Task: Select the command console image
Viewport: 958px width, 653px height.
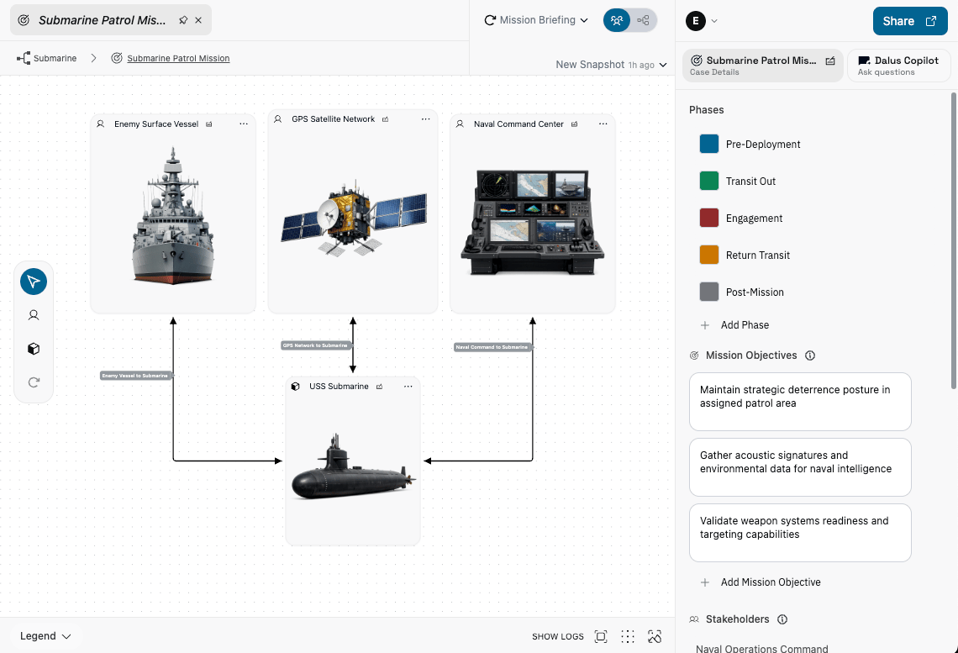Action: click(x=532, y=223)
